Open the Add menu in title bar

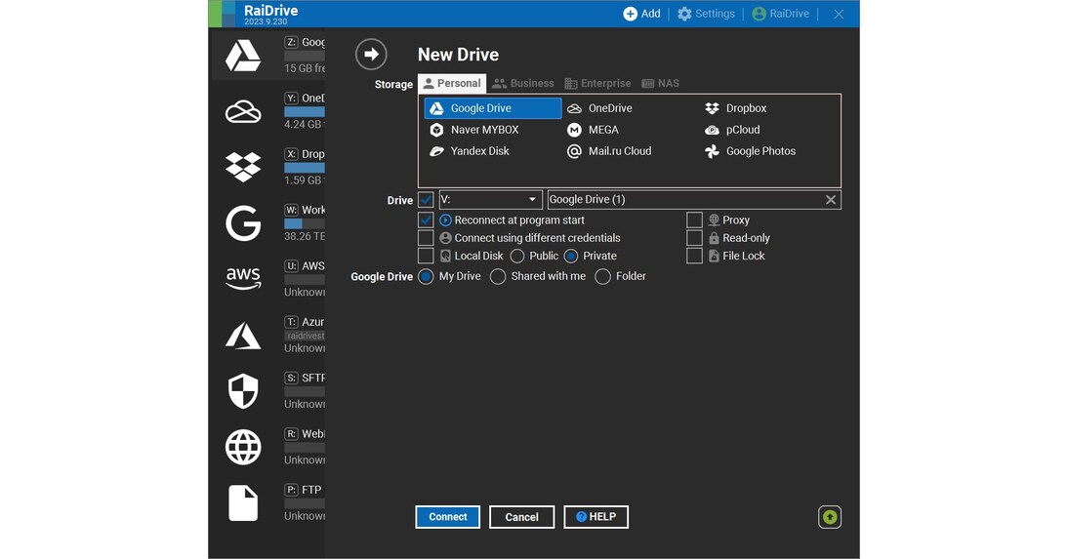(641, 14)
